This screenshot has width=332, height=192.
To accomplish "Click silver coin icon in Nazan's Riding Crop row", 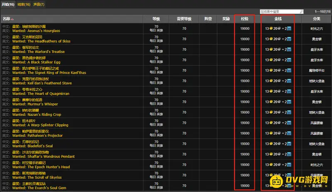I will point(279,112).
